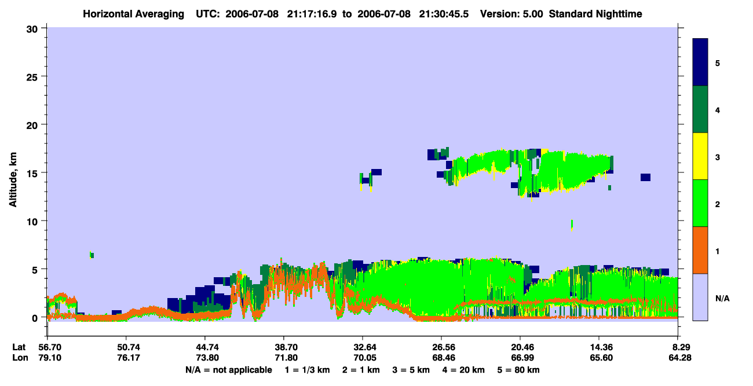Click the isolated dark blue block right of cirrus

645,177
